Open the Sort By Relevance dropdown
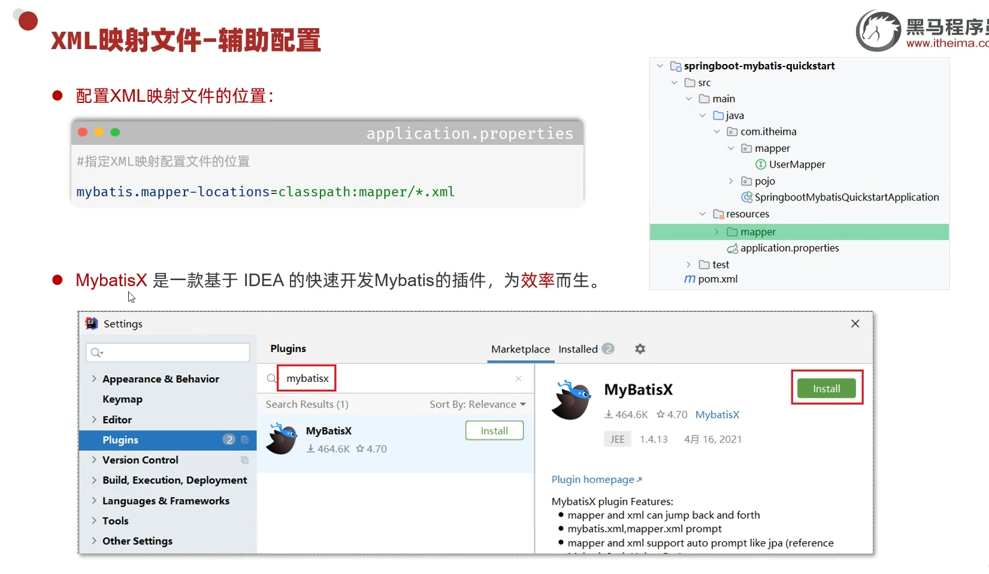Image resolution: width=989 pixels, height=574 pixels. (x=477, y=405)
